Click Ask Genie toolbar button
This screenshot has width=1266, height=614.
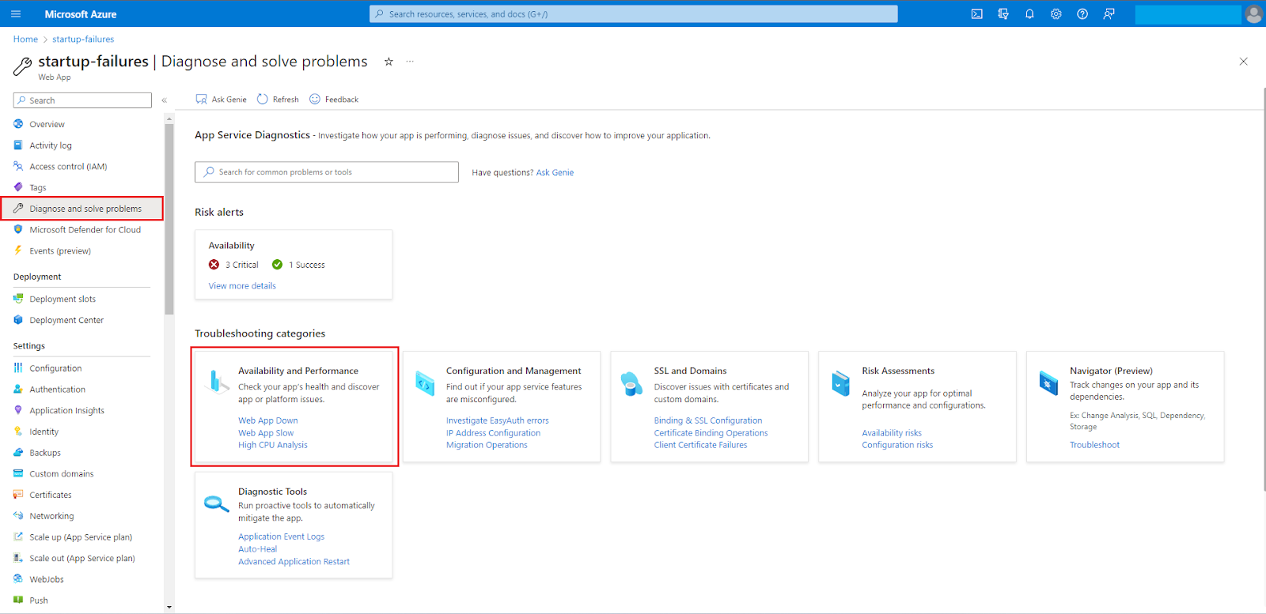coord(222,100)
